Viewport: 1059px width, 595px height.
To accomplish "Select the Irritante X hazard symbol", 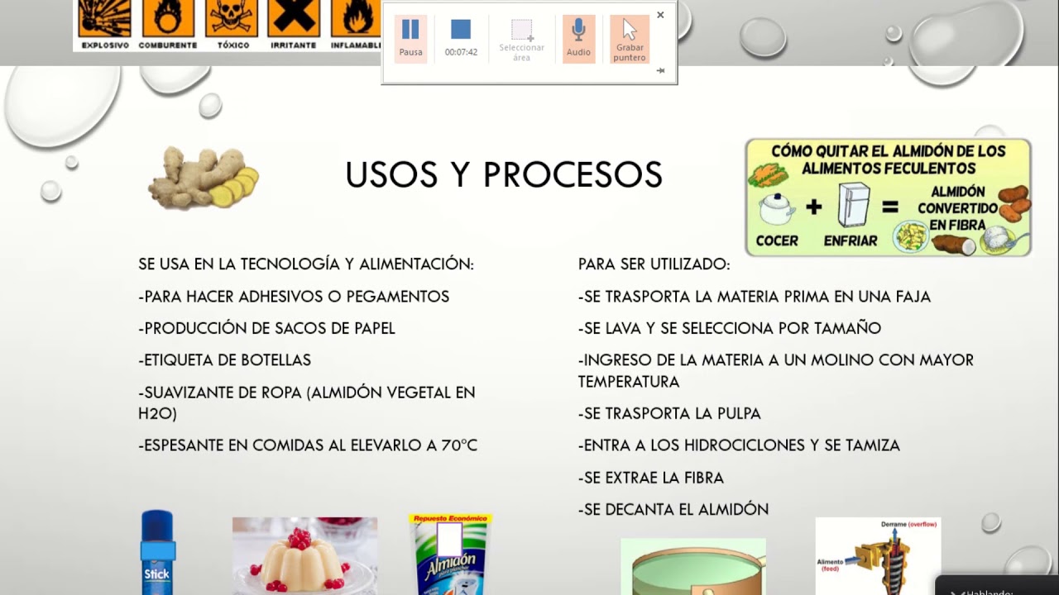I will 294,24.
